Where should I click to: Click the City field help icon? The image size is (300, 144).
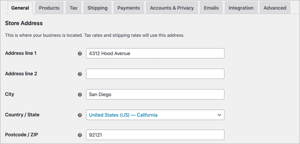tap(80, 95)
